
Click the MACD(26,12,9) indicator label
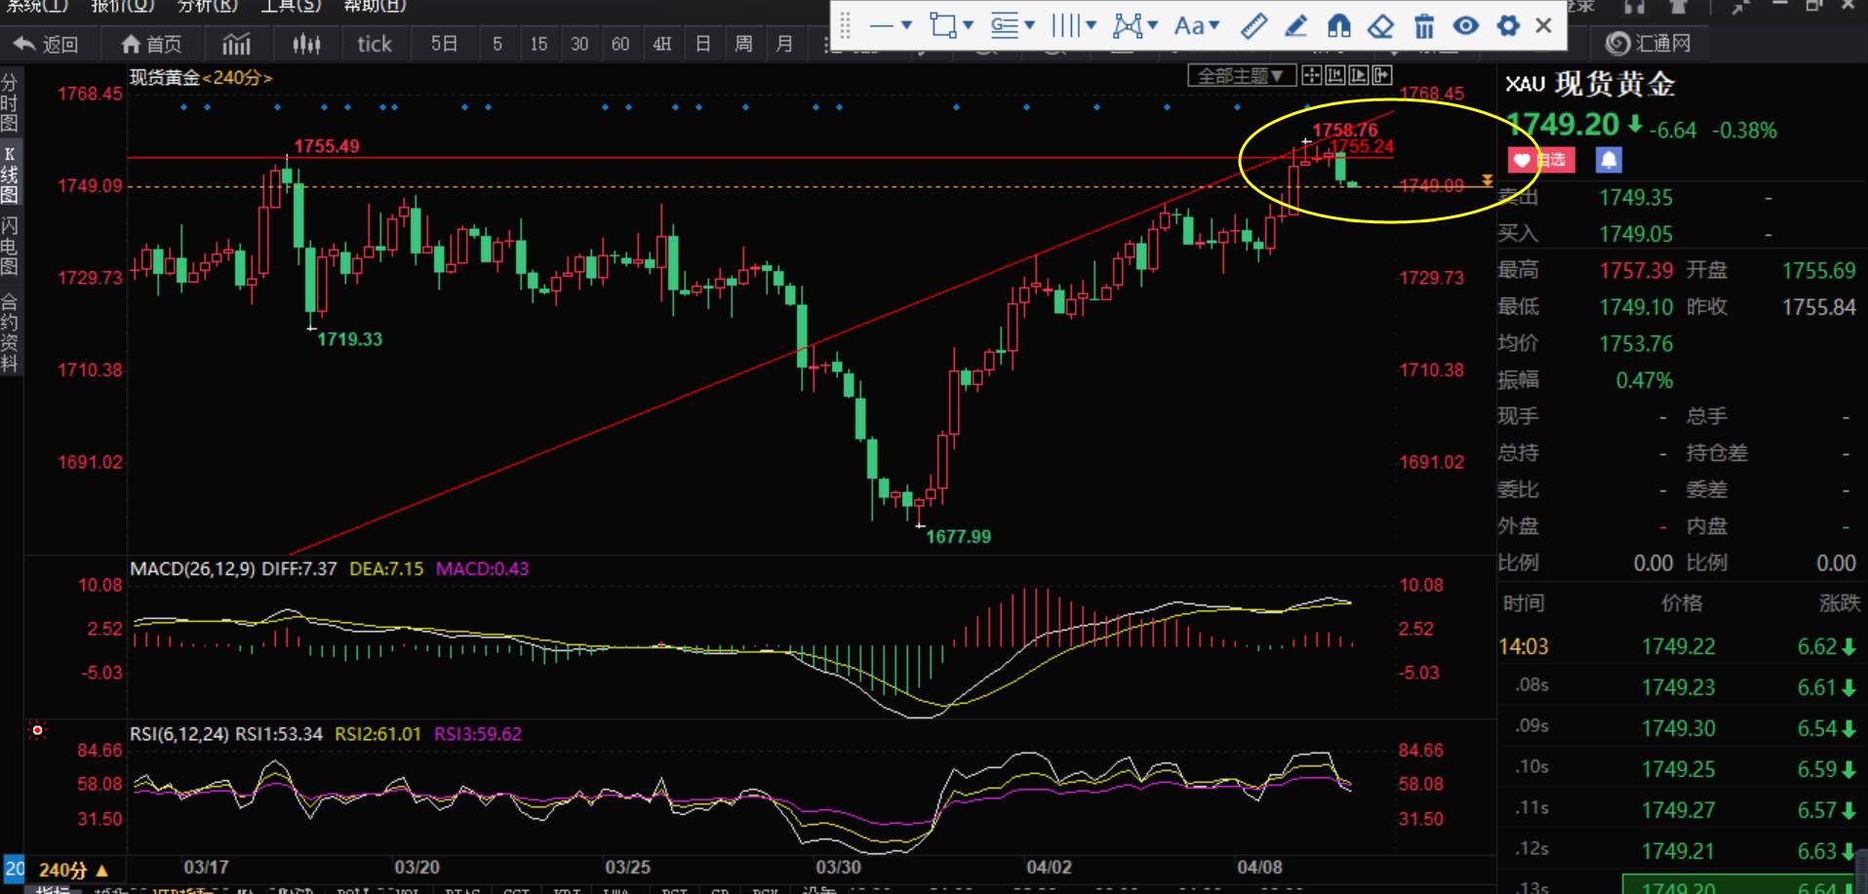coord(192,568)
